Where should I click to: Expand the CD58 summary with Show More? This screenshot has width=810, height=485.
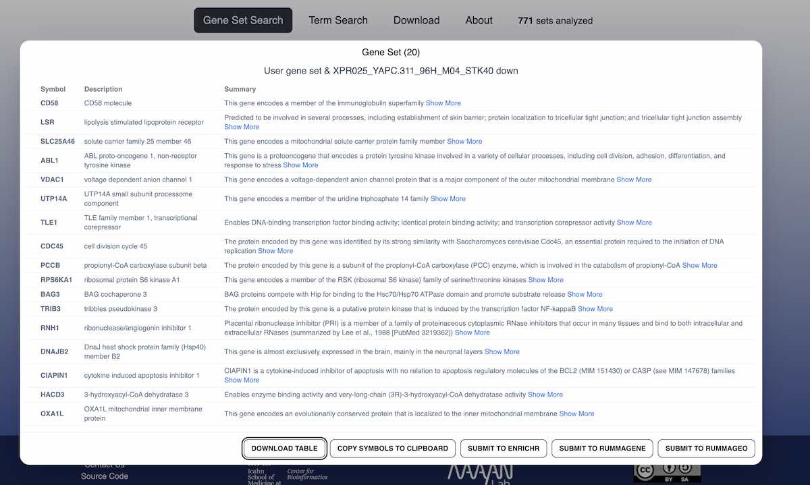[x=443, y=103]
